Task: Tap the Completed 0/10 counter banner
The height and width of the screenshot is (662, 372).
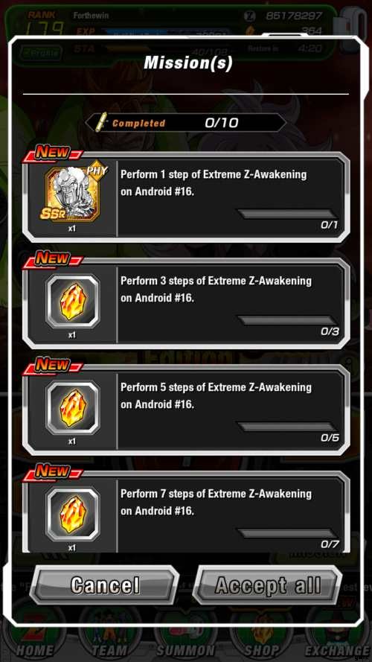Action: click(186, 123)
